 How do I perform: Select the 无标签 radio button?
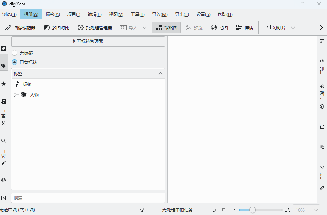[x=14, y=53]
